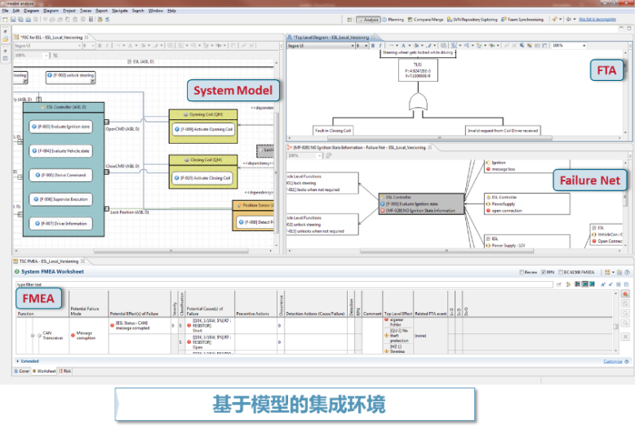Viewport: 635px width, 433px height.
Task: Open the Report menu
Action: tap(102, 11)
